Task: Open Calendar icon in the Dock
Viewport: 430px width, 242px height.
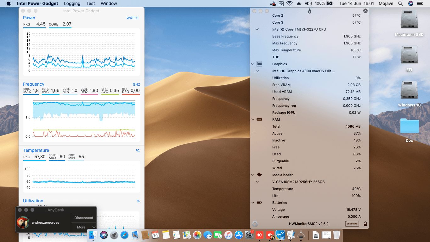Action: [156, 235]
